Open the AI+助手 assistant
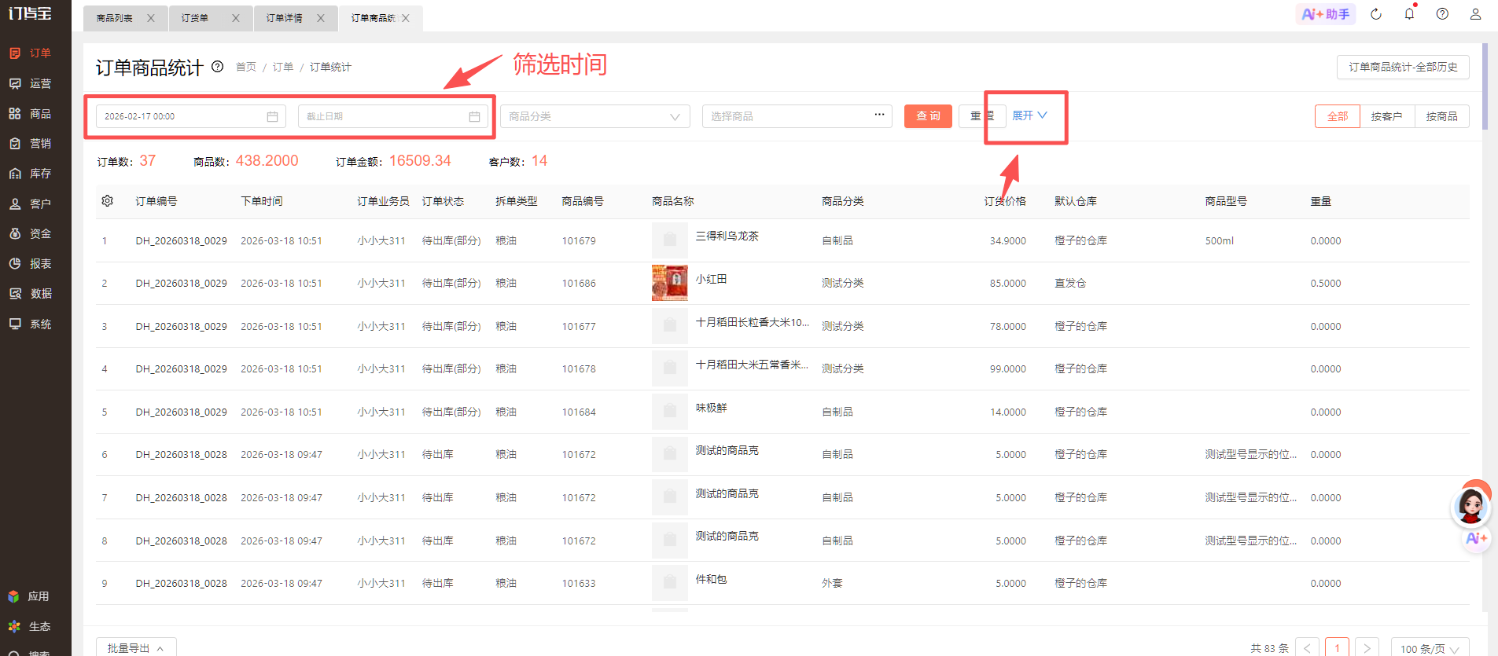Viewport: 1498px width, 656px height. click(1326, 14)
